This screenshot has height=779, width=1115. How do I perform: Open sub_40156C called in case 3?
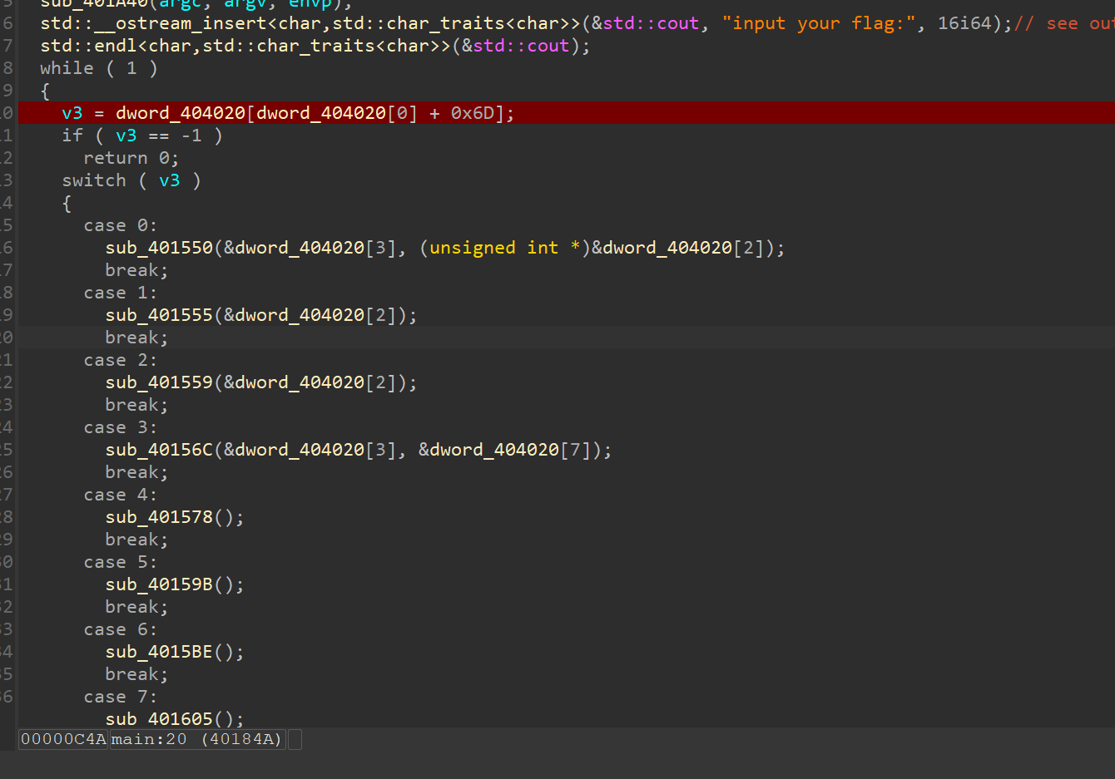(x=159, y=450)
